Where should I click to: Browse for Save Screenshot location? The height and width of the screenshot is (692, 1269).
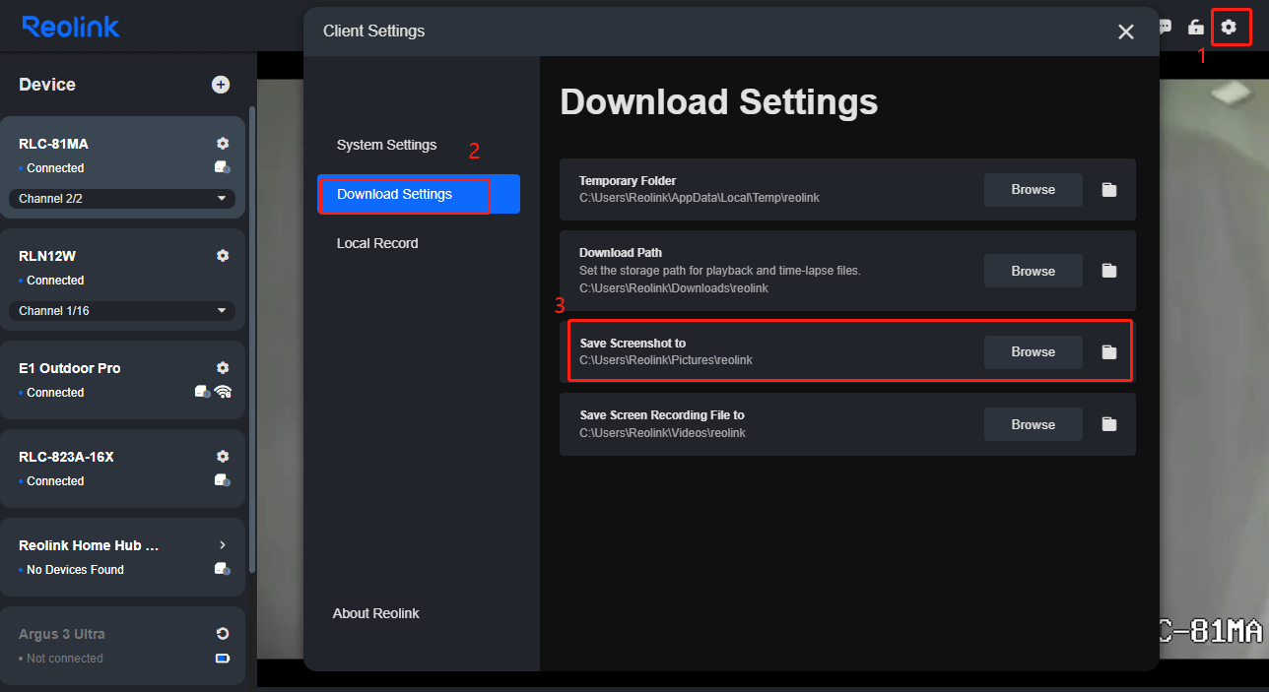coord(1034,351)
